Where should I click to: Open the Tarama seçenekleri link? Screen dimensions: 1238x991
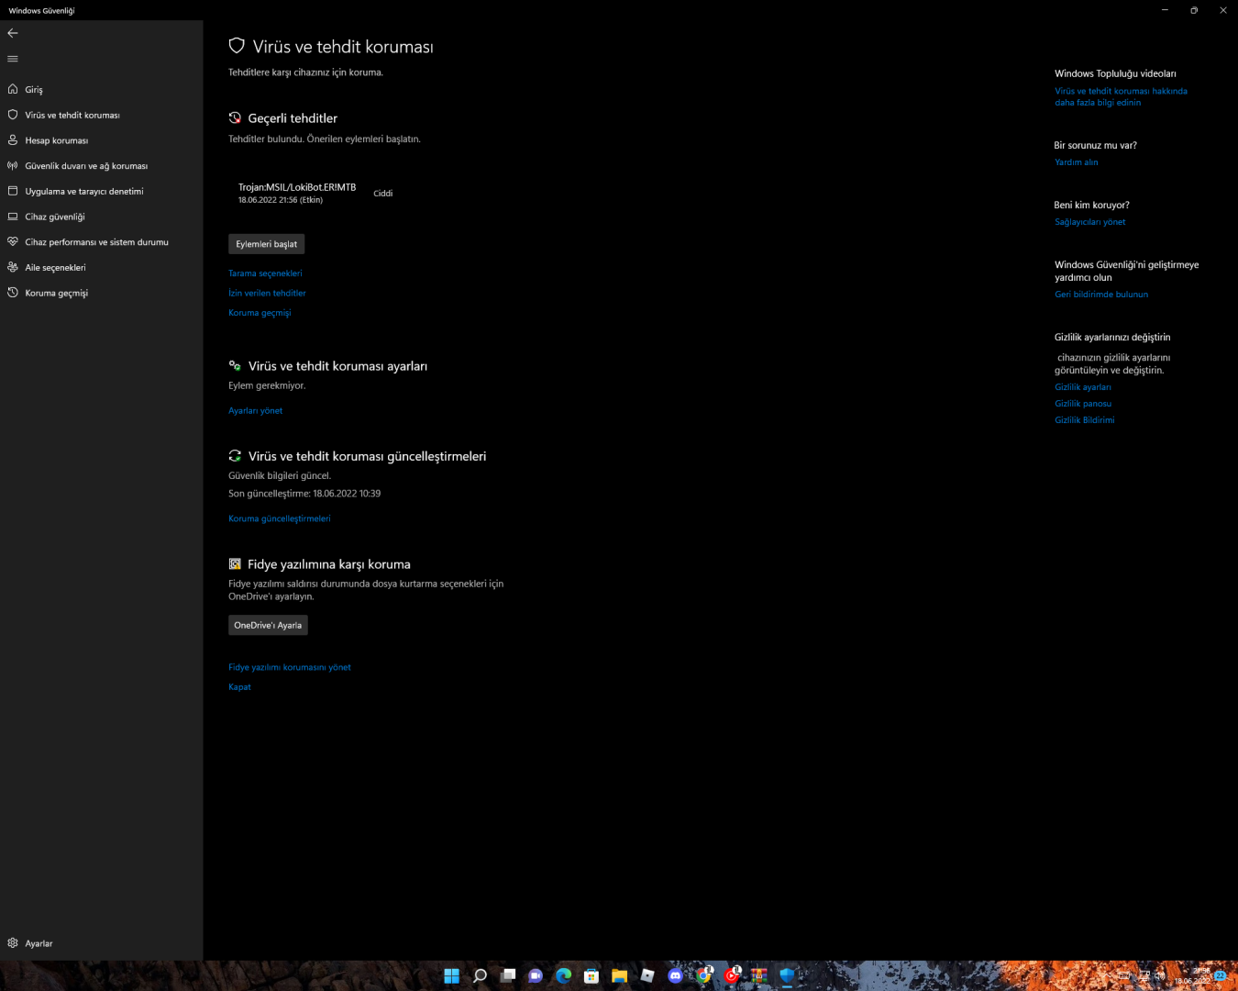[265, 273]
